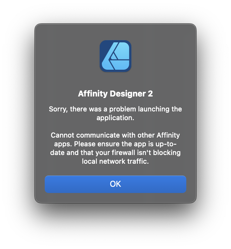
Task: Click the word 'application.' in the message
Action: (x=115, y=118)
